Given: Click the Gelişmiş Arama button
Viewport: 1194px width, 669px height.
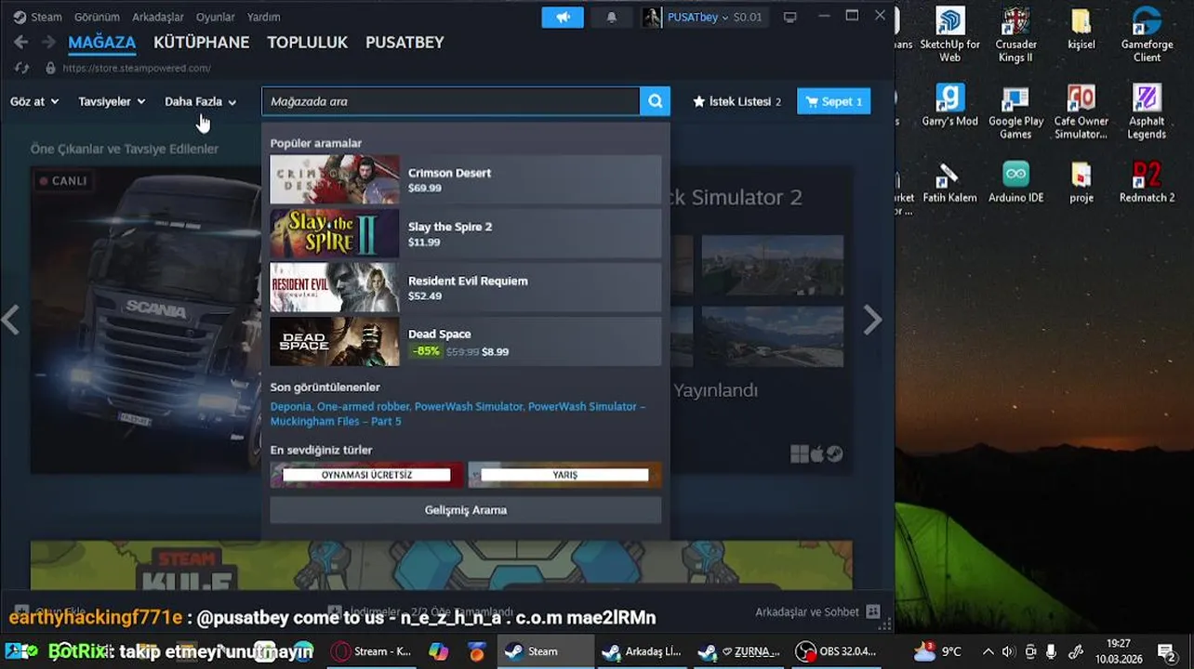Looking at the screenshot, I should pyautogui.click(x=466, y=510).
